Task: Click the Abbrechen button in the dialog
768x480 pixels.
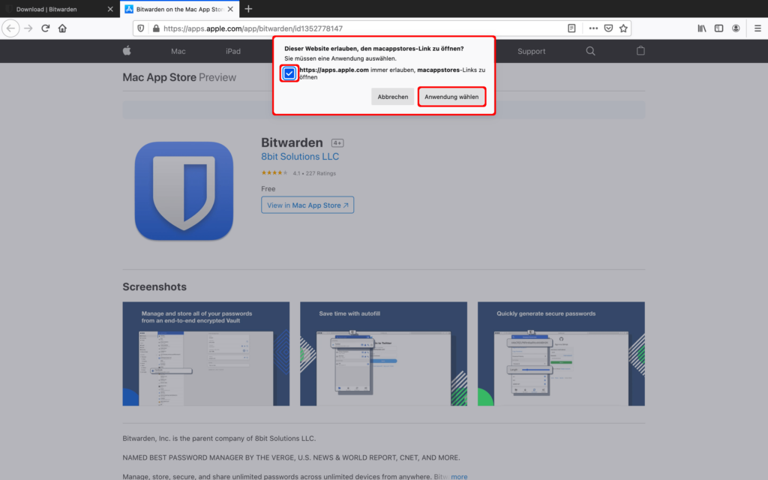Action: pos(393,97)
